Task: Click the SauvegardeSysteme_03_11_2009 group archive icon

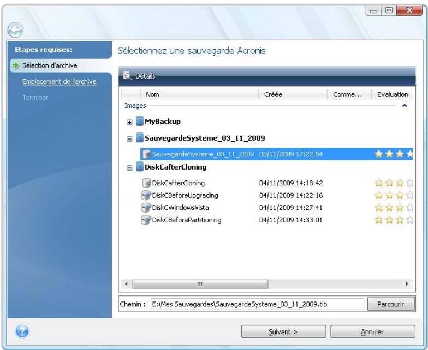Action: pyautogui.click(x=140, y=138)
